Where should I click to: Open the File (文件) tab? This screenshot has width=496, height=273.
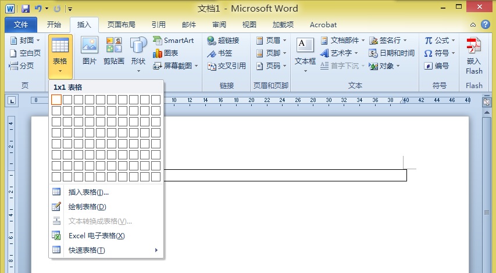(21, 25)
